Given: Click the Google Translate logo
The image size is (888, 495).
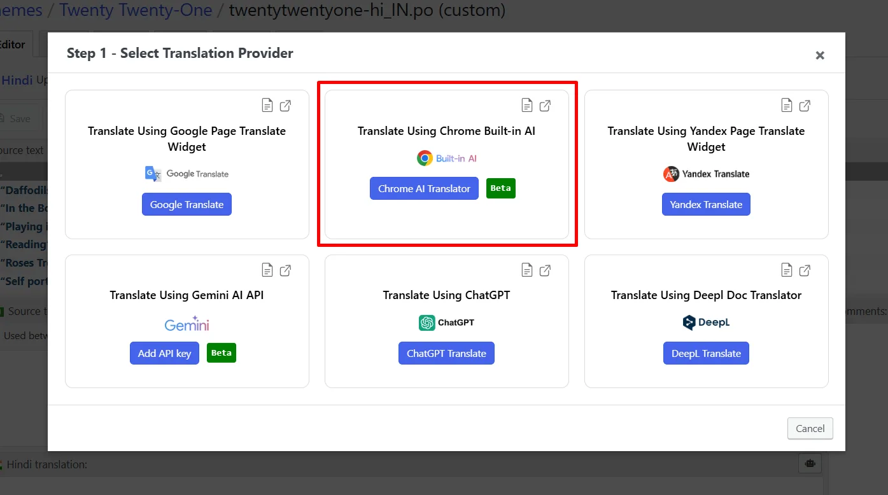Looking at the screenshot, I should (187, 174).
